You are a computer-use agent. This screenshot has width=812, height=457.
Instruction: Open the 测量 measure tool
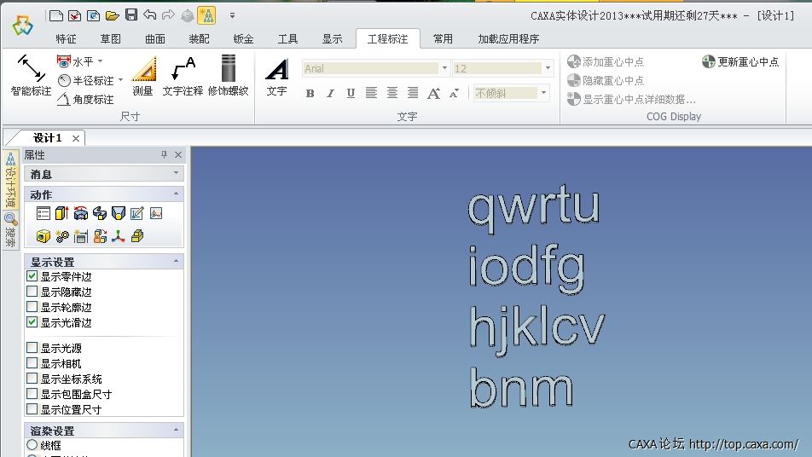point(143,76)
